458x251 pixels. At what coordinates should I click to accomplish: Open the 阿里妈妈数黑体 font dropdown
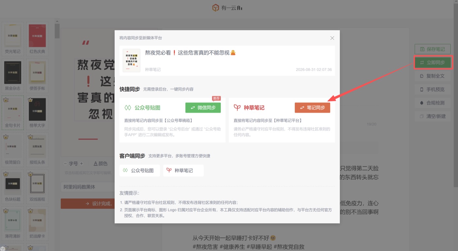(x=88, y=187)
